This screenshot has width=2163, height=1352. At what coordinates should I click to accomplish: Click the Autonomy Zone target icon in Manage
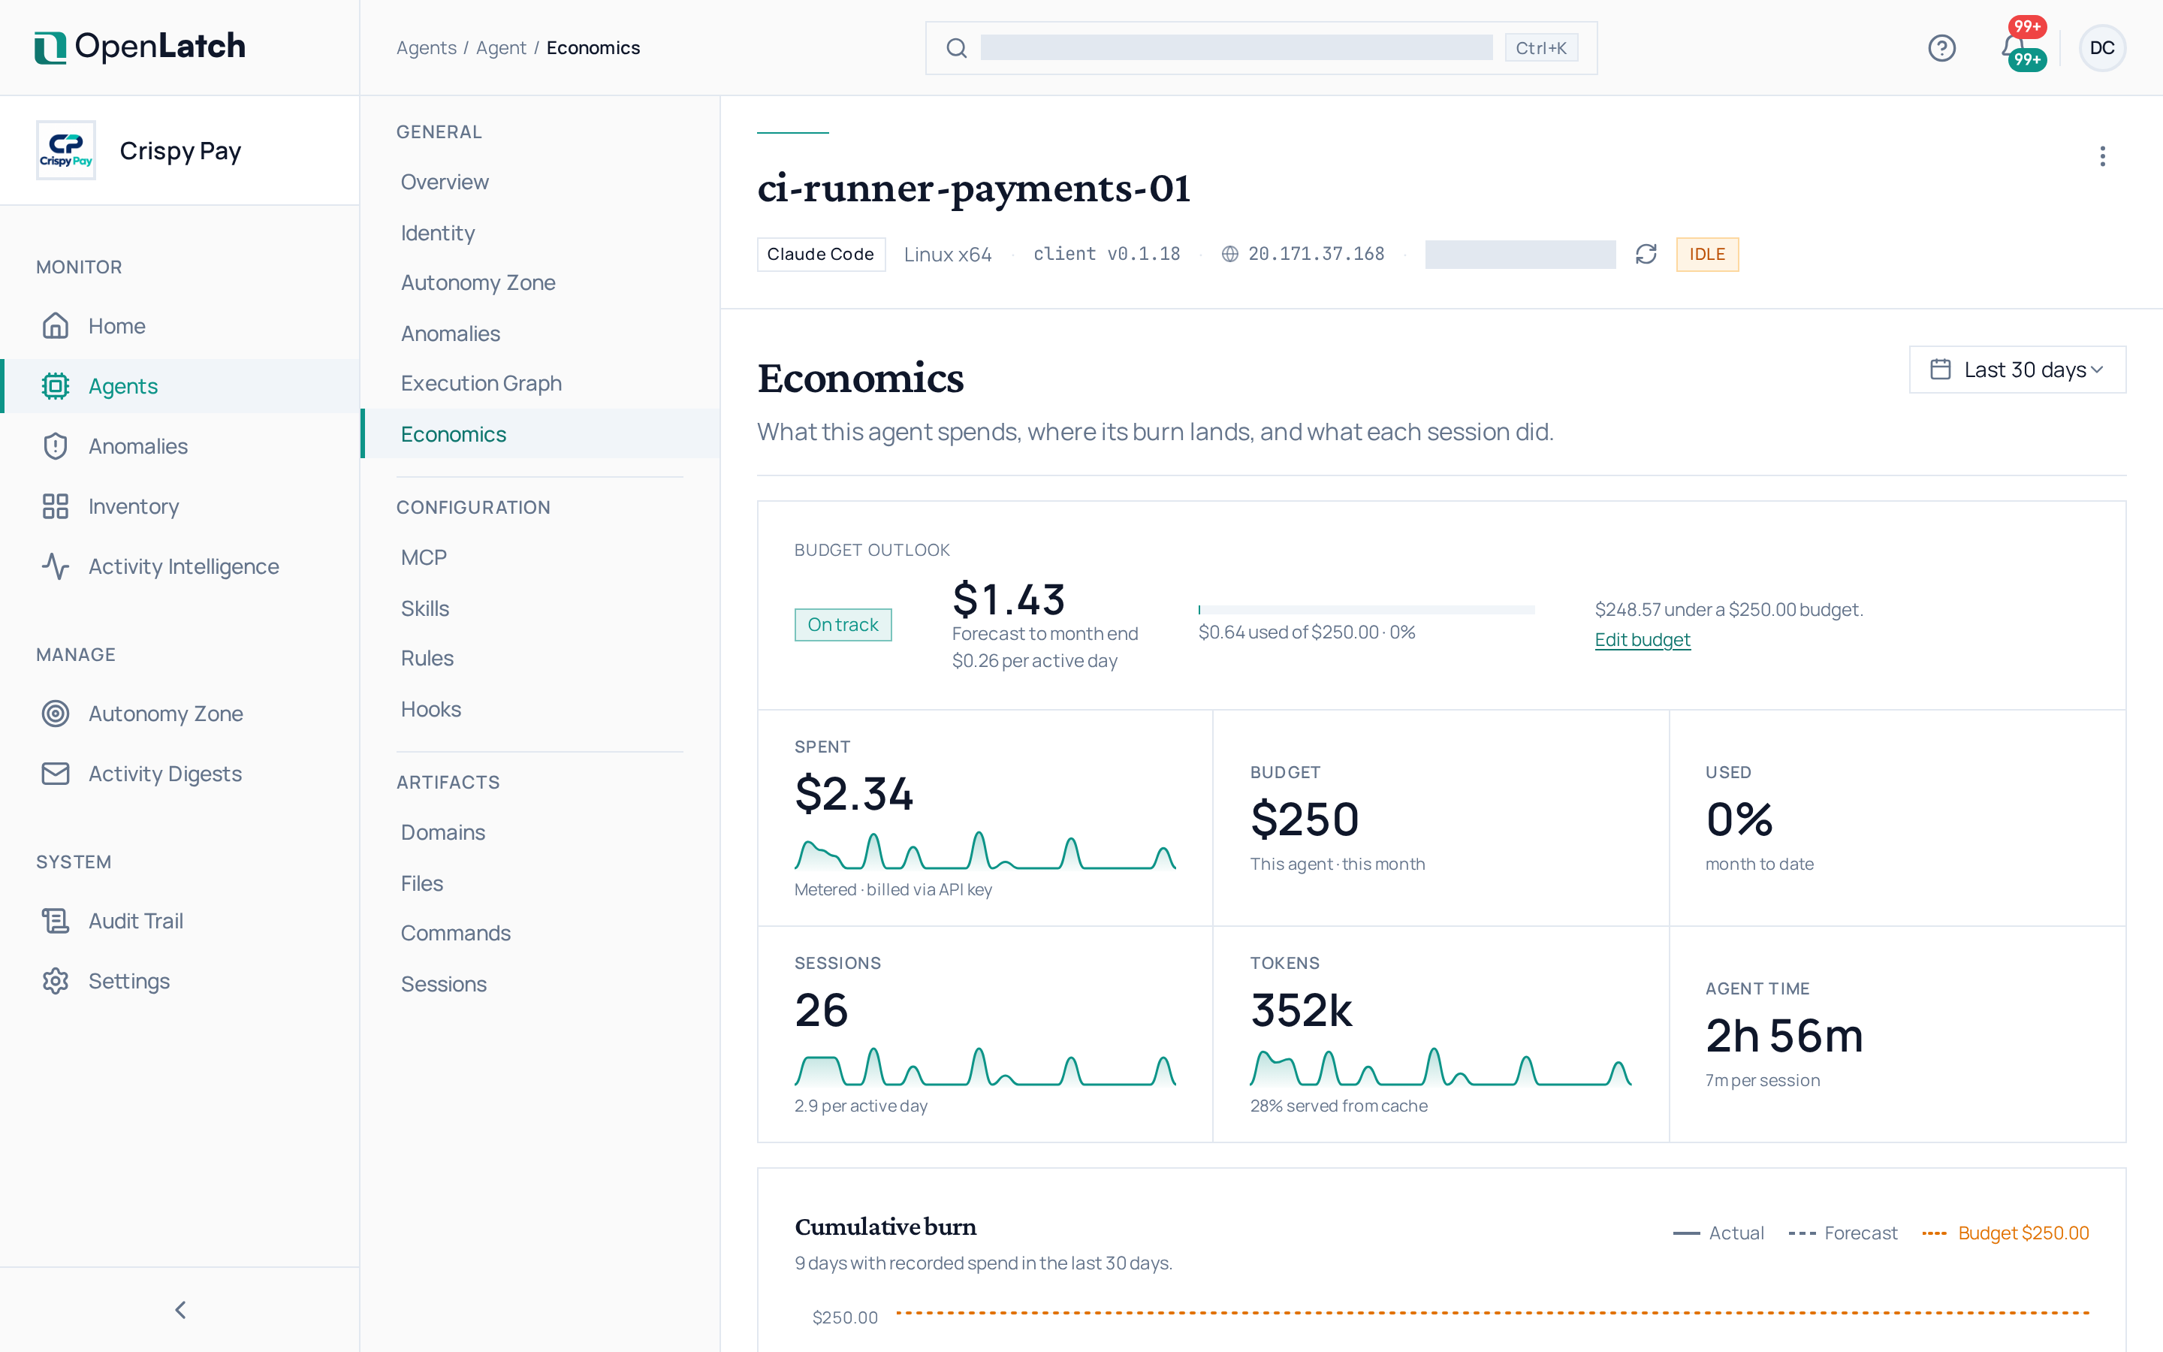[x=56, y=714]
